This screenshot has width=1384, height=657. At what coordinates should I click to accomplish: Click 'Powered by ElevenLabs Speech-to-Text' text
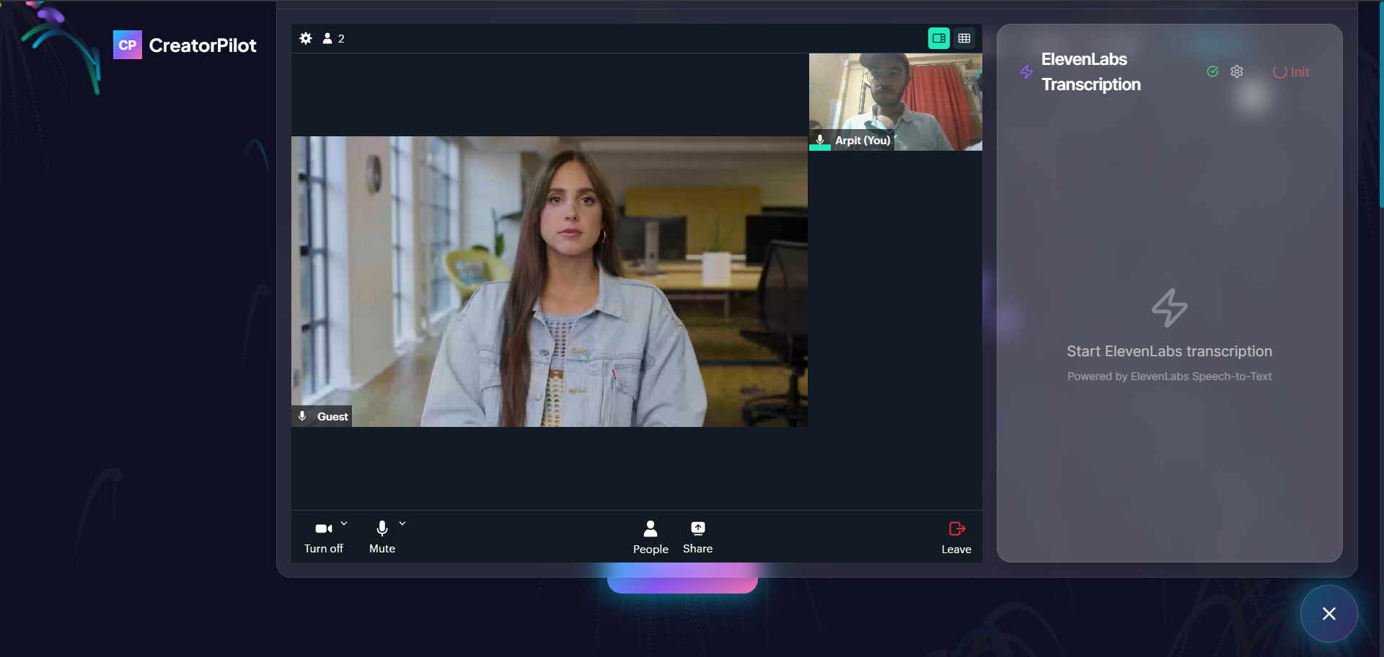click(x=1169, y=376)
